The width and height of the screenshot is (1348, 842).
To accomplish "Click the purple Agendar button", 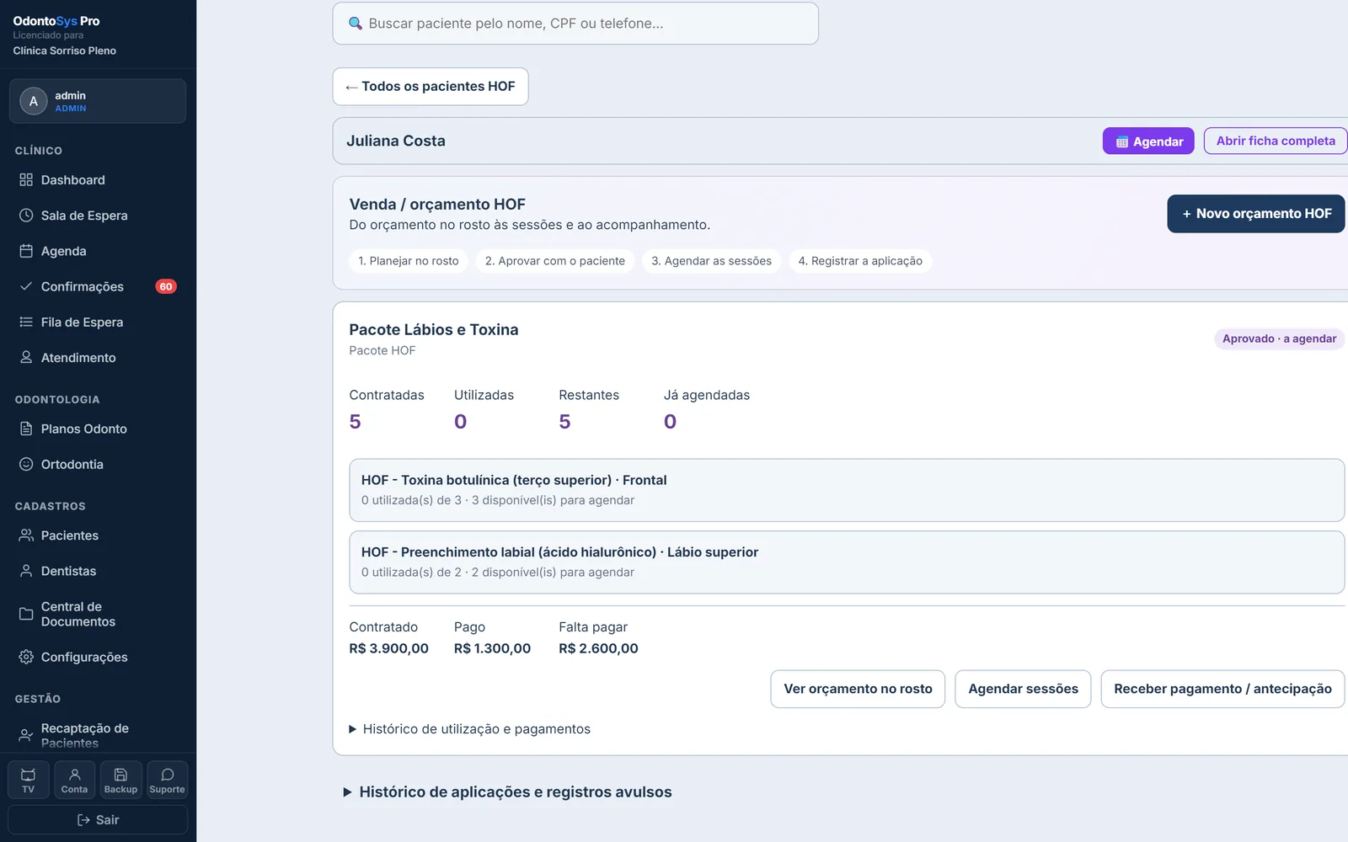I will coord(1148,141).
